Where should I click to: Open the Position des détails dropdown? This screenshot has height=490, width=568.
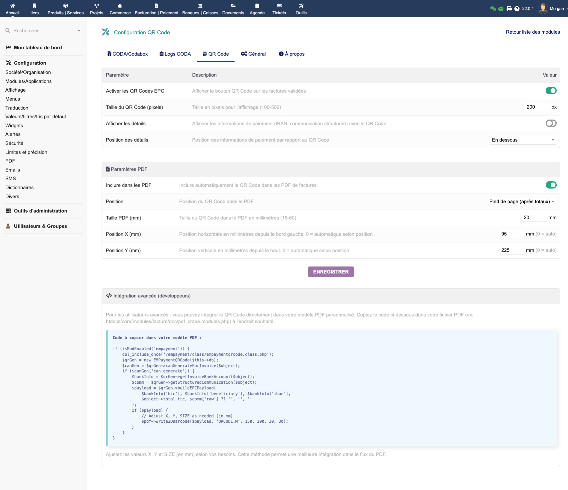(523, 140)
